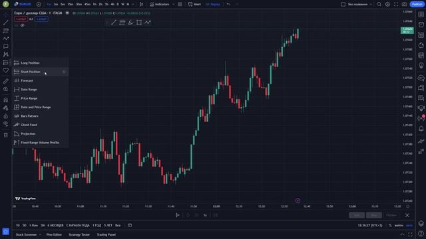Switch to 1m timeframe

tap(49, 4)
